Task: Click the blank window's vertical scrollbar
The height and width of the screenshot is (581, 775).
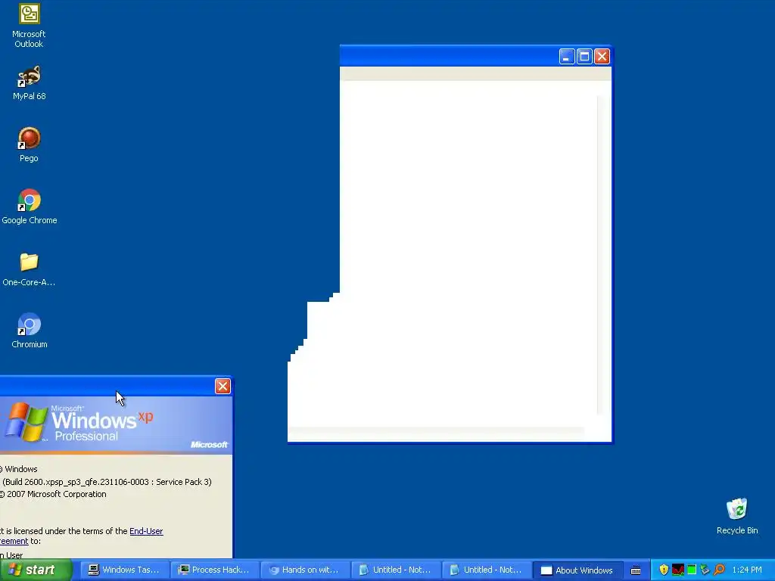Action: click(600, 255)
